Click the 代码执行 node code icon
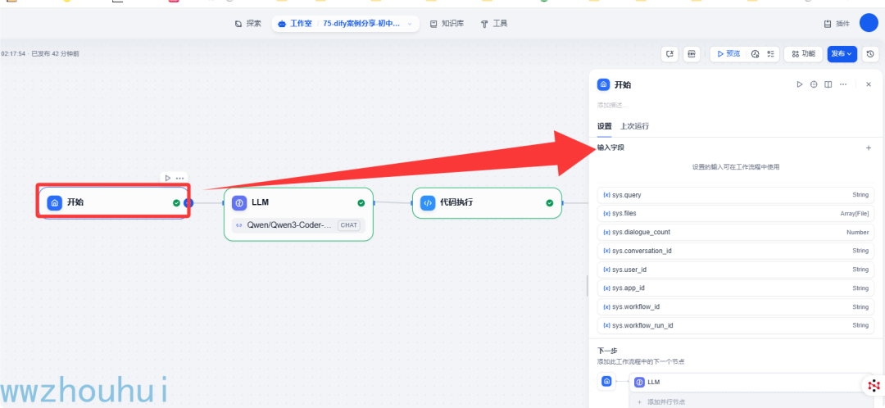This screenshot has height=408, width=885. tap(428, 203)
